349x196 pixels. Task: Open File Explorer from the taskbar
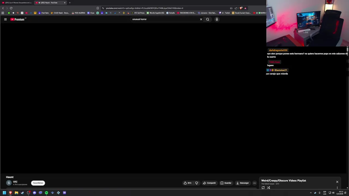[x=16, y=193]
